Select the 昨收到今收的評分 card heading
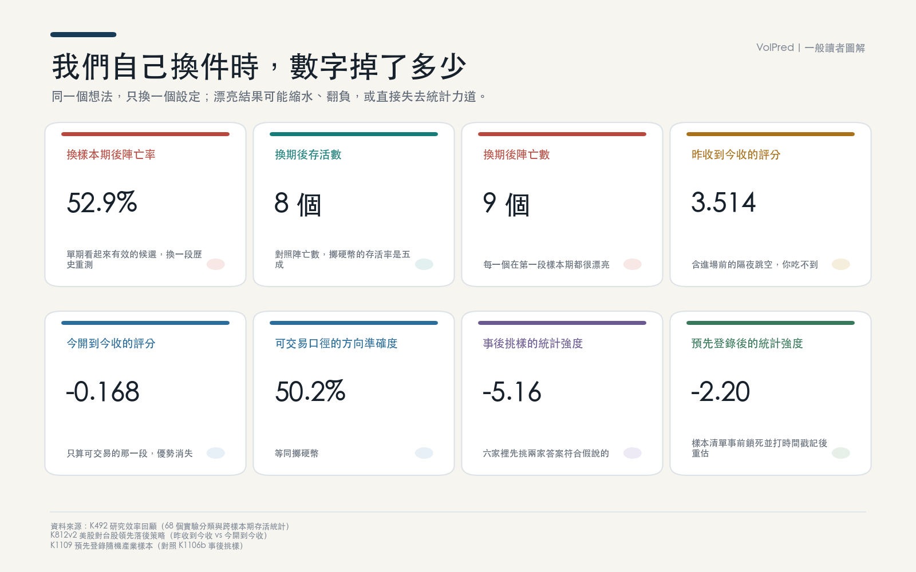 736,154
